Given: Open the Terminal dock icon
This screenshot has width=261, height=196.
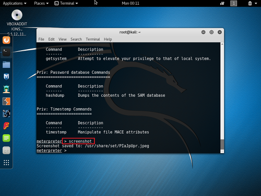Looking at the screenshot, I should (x=6, y=52).
